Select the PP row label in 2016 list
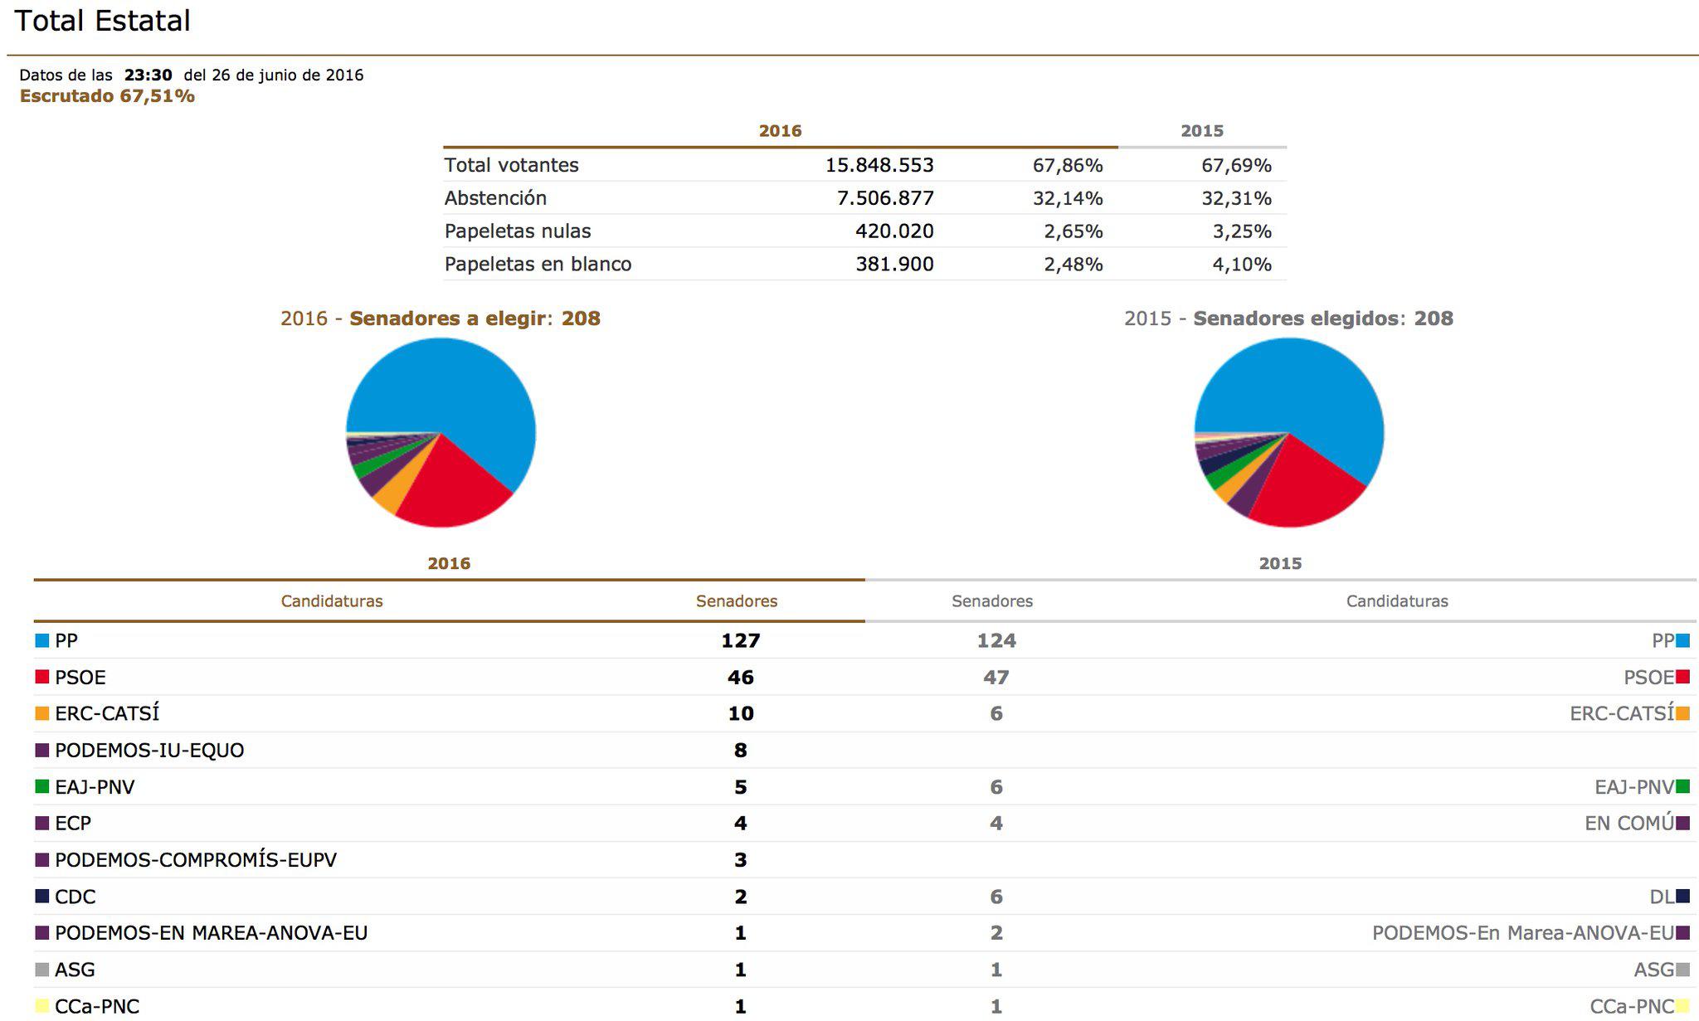1699x1021 pixels. (66, 640)
